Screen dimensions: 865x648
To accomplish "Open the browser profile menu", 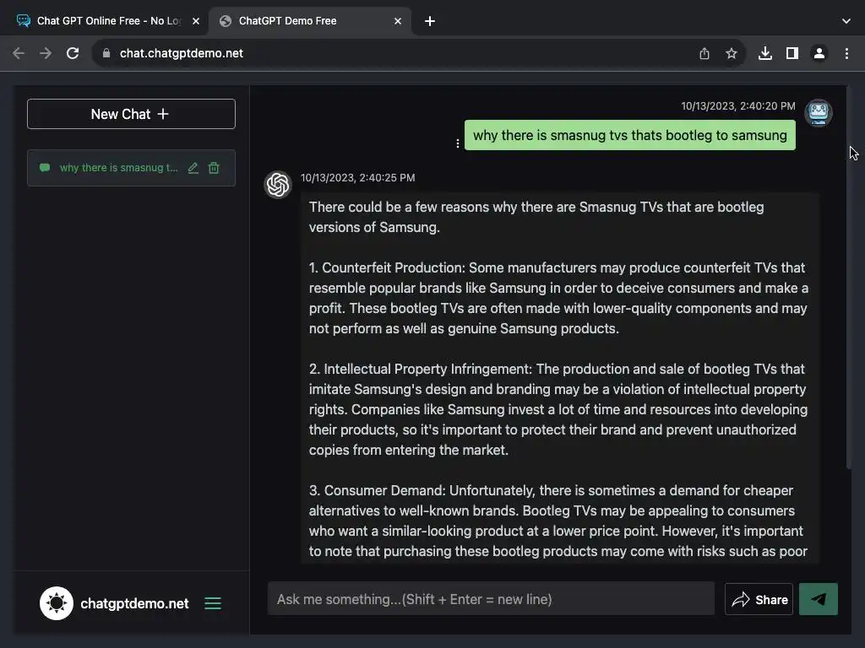I will (x=819, y=53).
